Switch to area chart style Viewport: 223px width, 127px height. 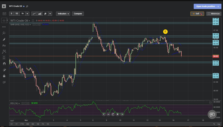pyautogui.click(x=40, y=14)
